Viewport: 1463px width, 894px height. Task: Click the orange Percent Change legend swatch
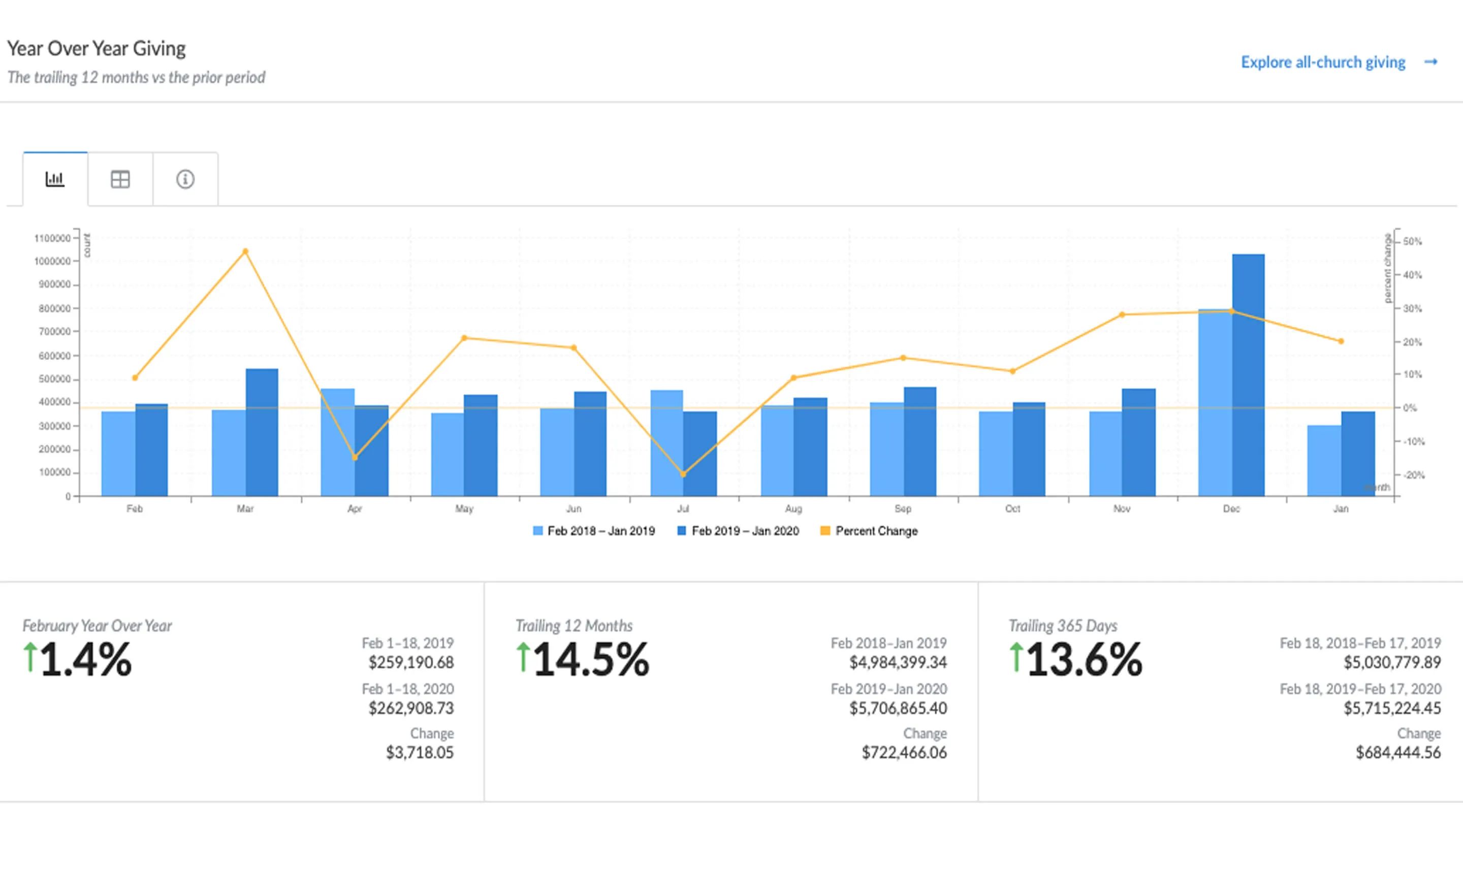[x=825, y=531]
